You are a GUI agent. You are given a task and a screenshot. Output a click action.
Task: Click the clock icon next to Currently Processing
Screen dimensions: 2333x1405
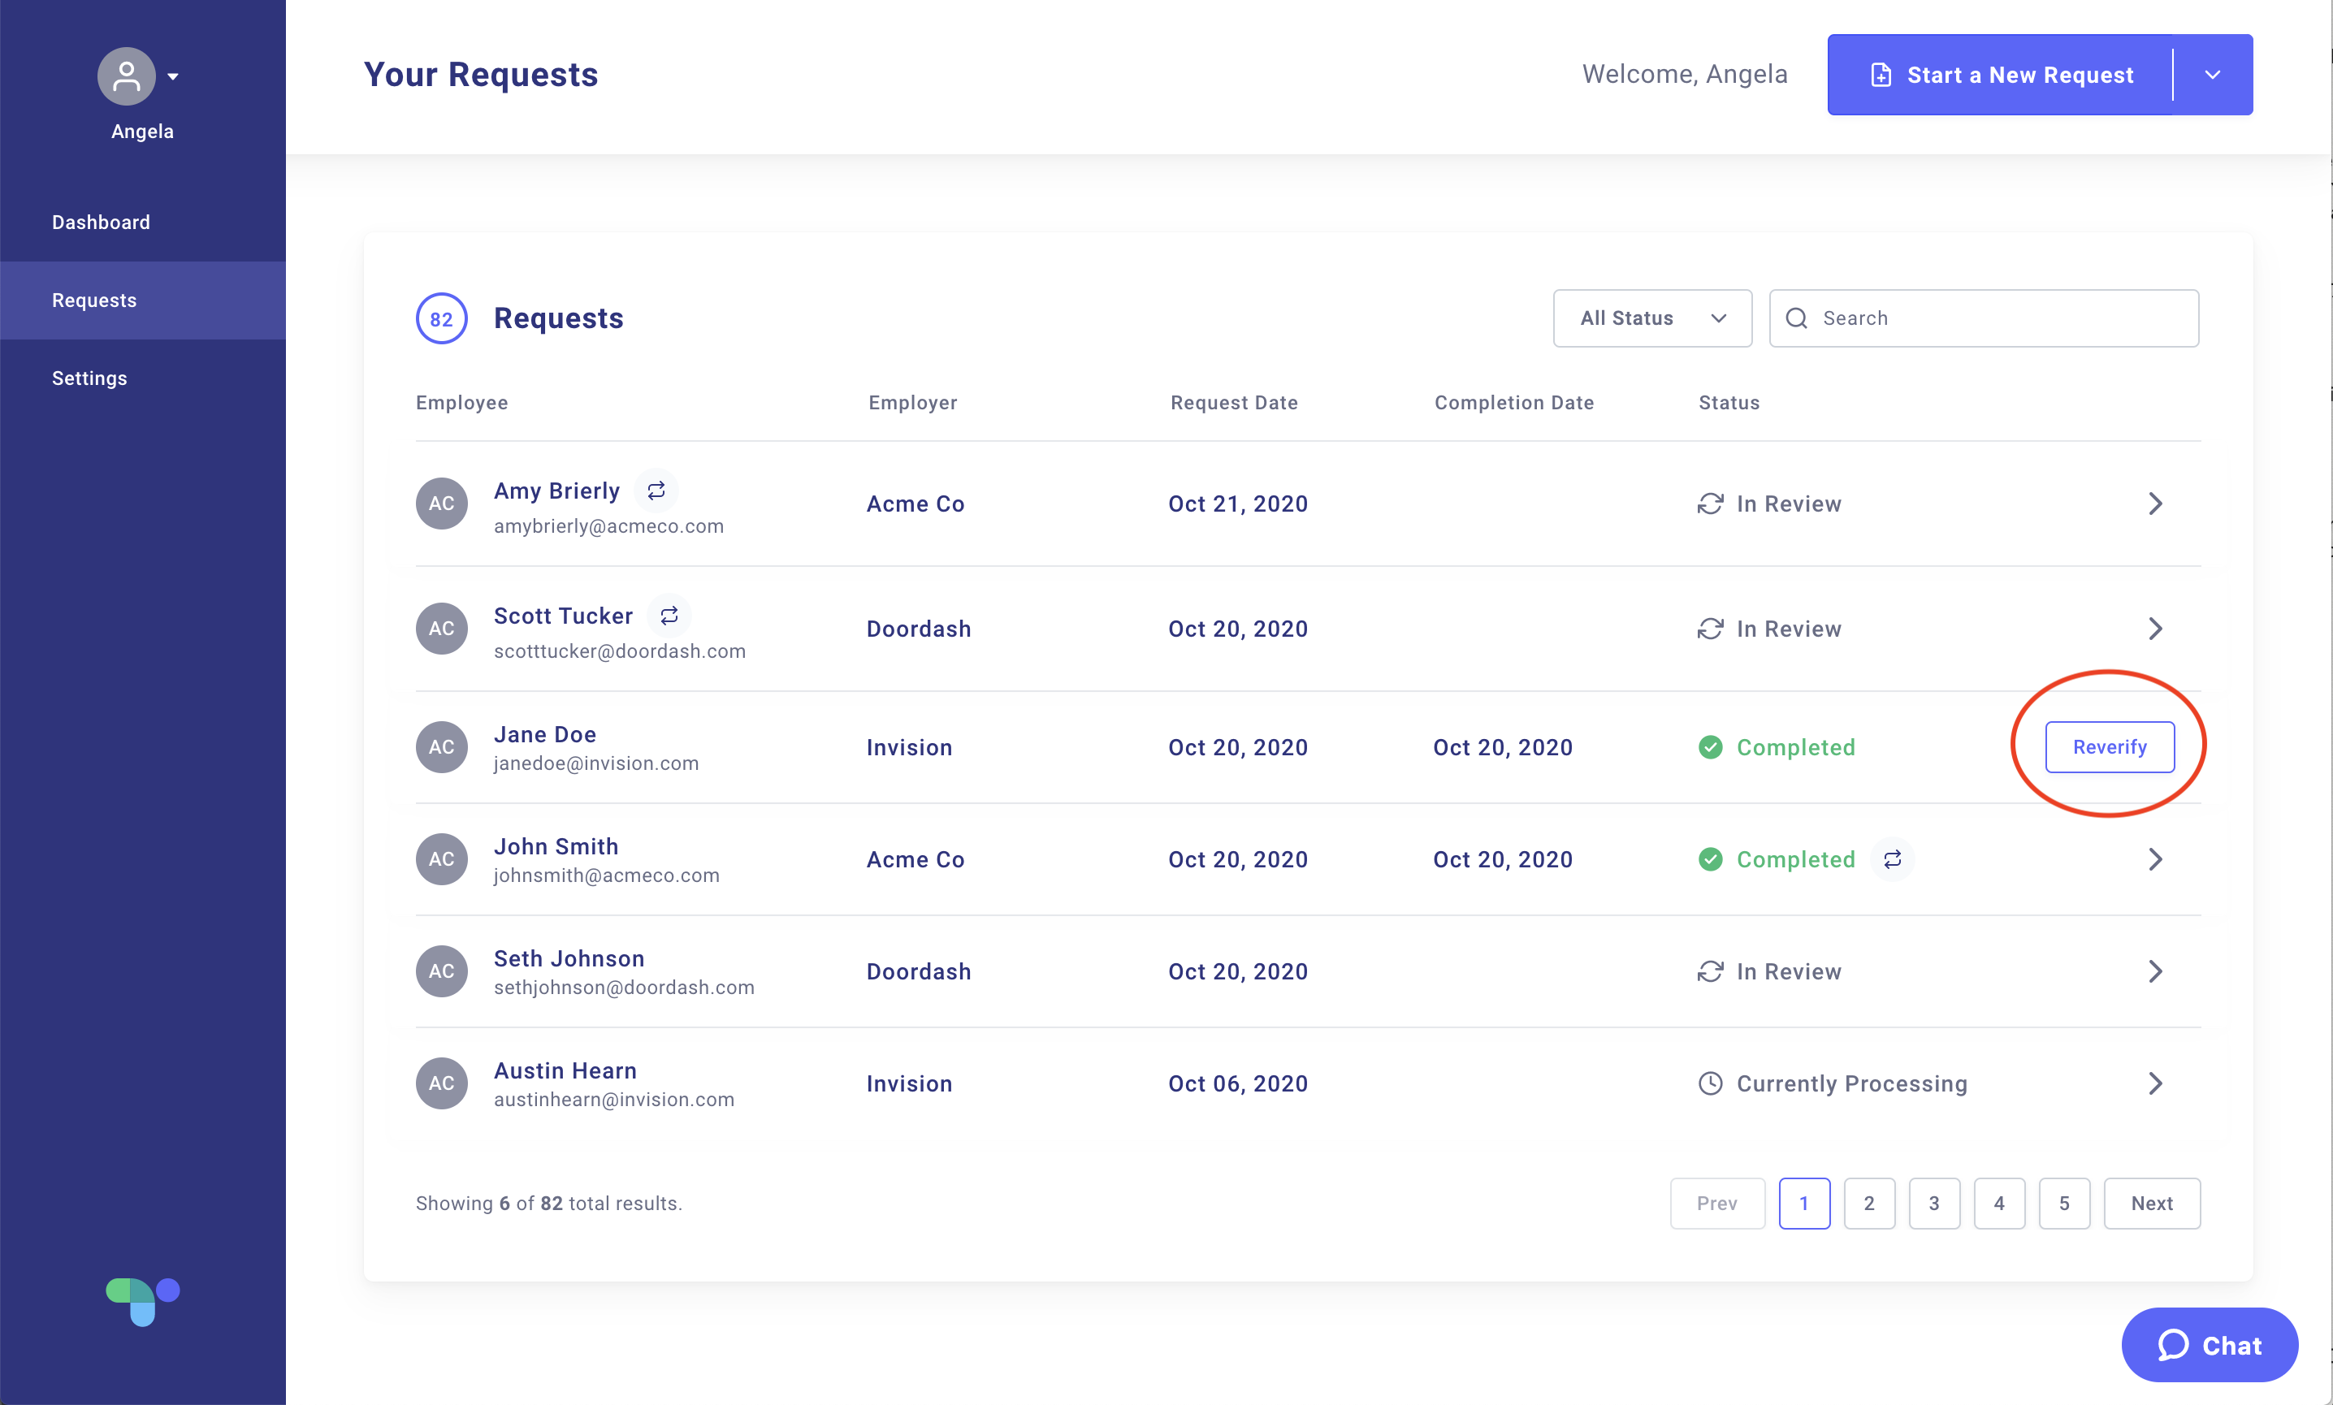[x=1709, y=1083]
